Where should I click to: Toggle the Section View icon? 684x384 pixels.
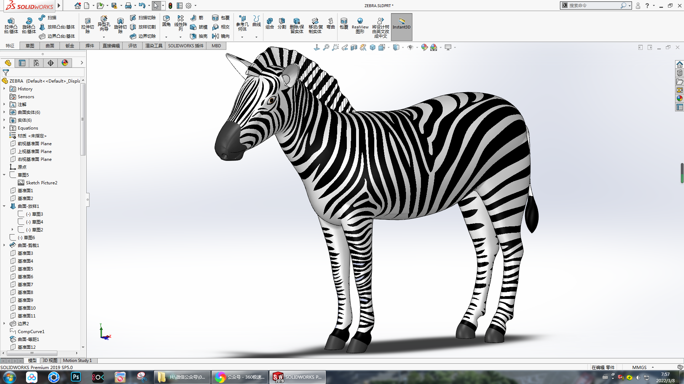354,47
